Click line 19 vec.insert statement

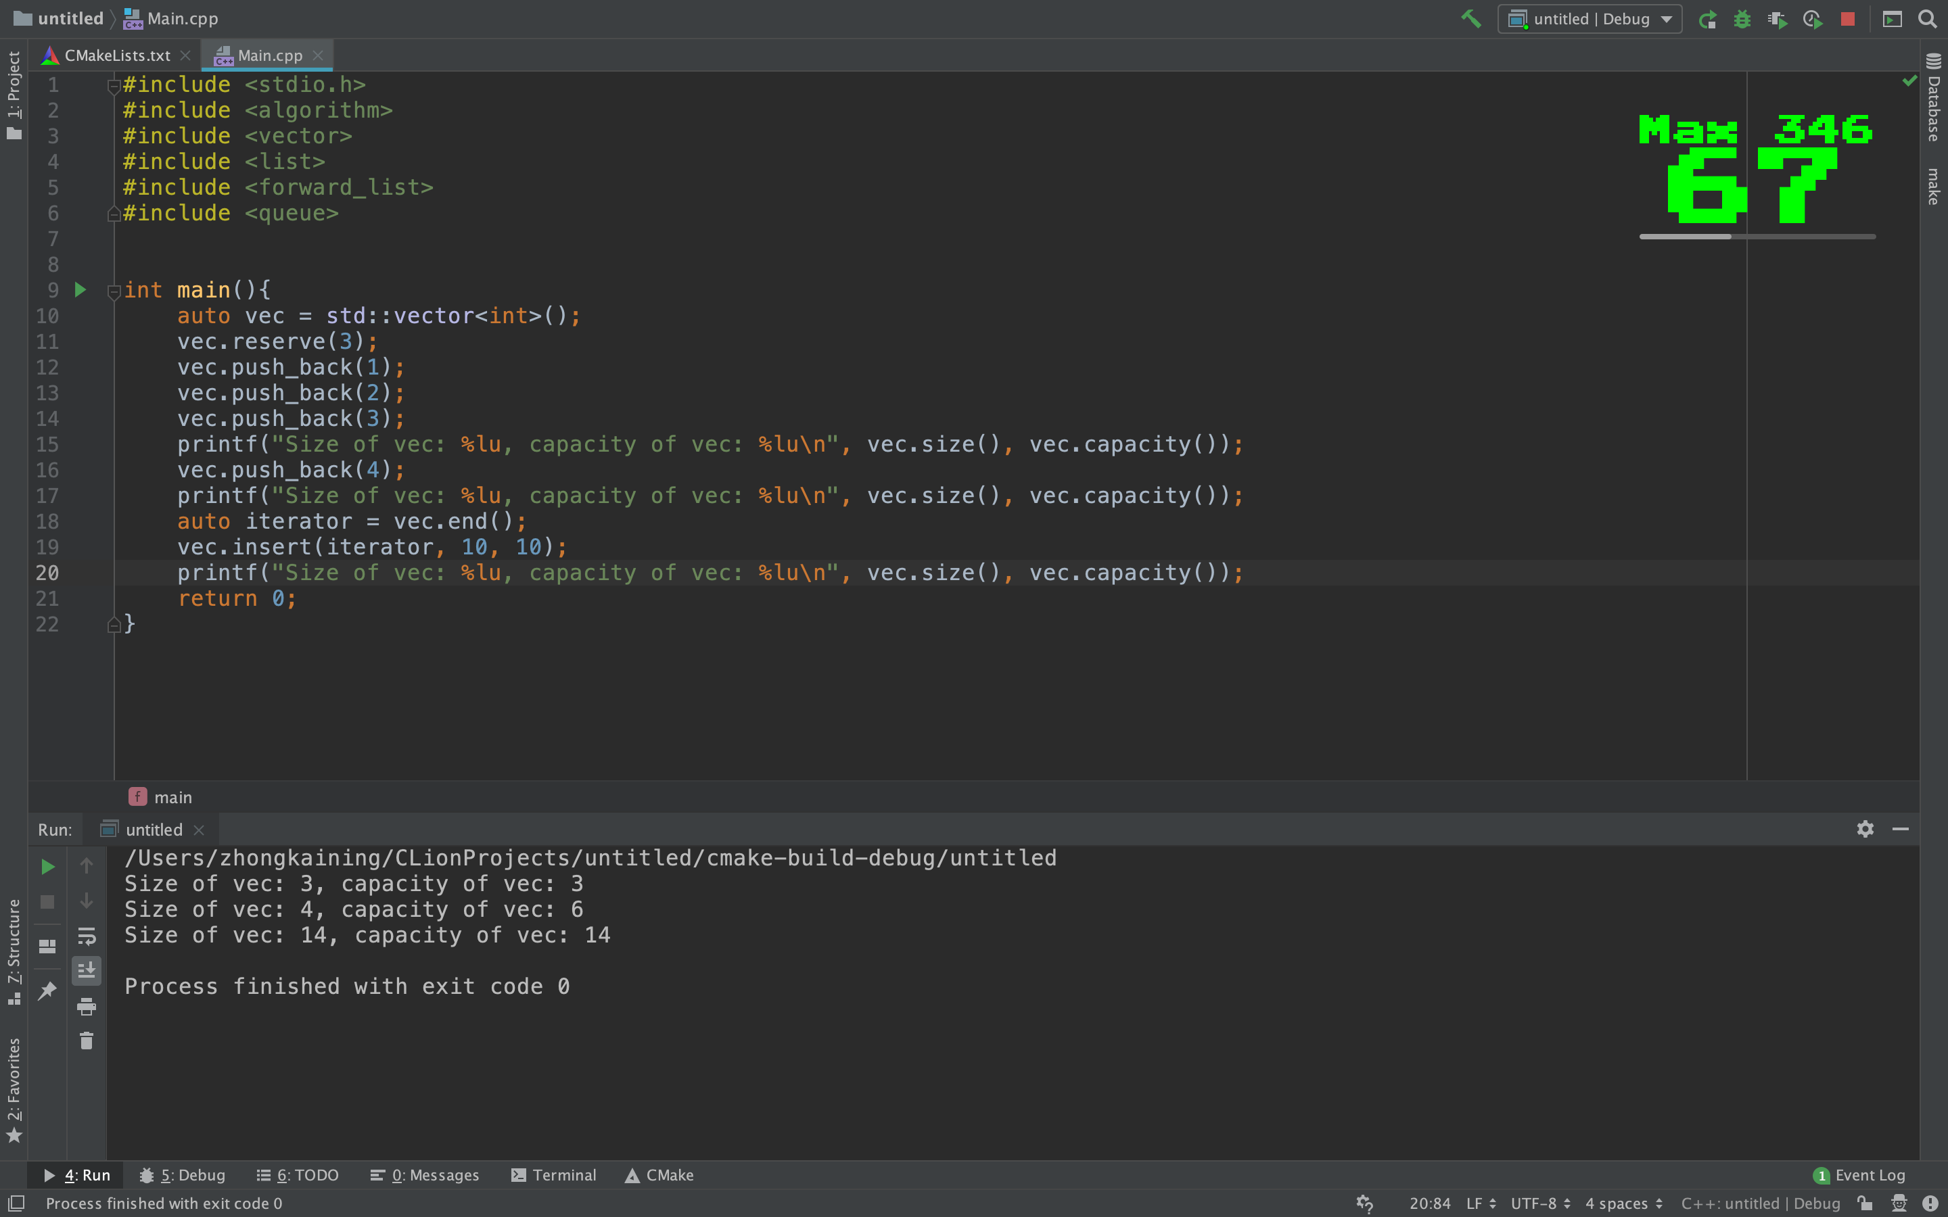tap(372, 548)
